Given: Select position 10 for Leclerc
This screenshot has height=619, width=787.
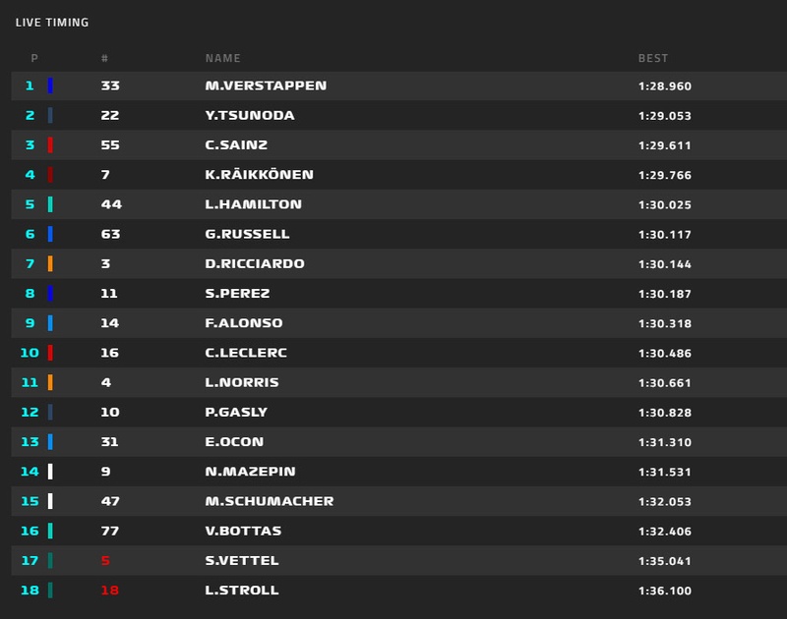Looking at the screenshot, I should tap(29, 353).
